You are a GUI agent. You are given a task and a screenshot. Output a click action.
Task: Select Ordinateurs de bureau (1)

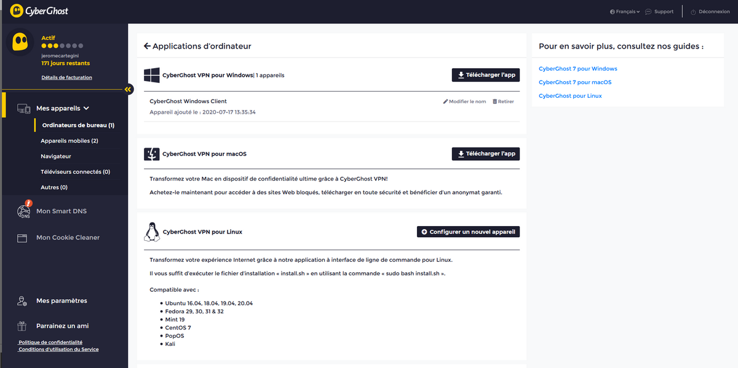tap(78, 125)
